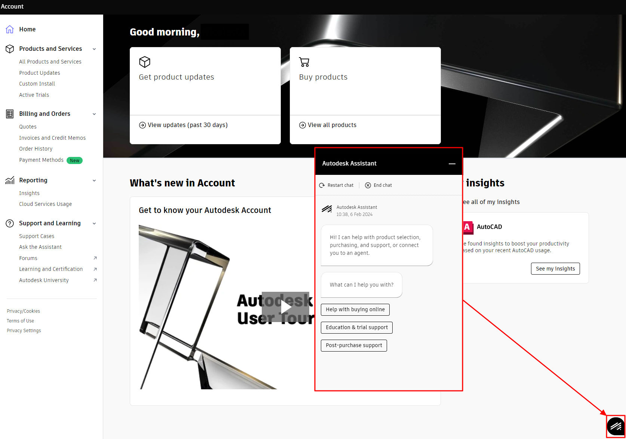Click the Products and Services cube icon
Image resolution: width=626 pixels, height=439 pixels.
click(10, 49)
